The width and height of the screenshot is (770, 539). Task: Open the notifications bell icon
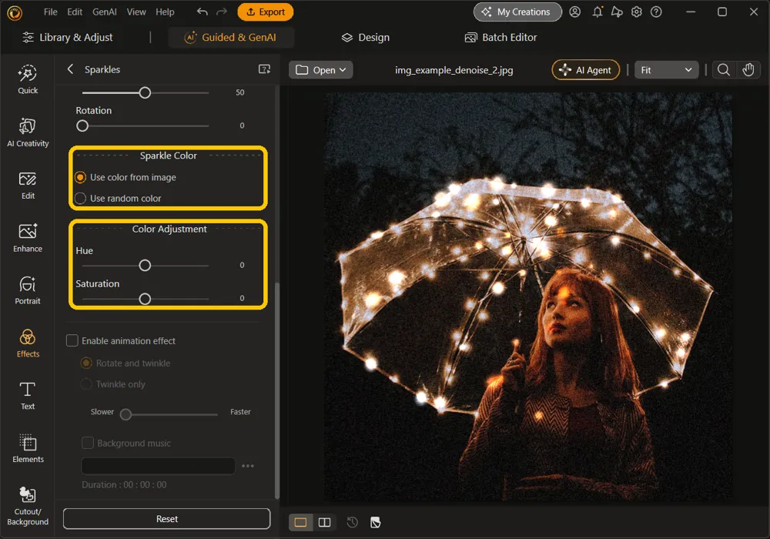pyautogui.click(x=598, y=12)
